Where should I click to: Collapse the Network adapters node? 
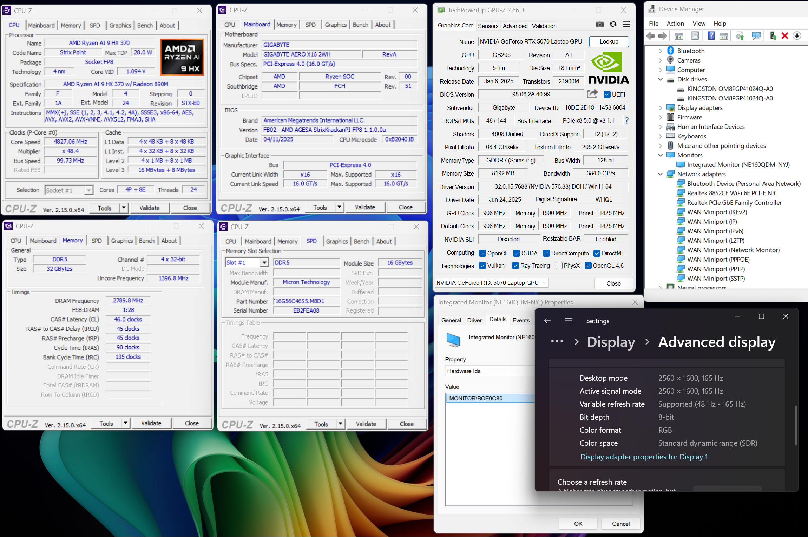pos(661,174)
